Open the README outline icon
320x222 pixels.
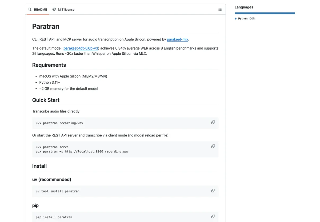tap(220, 9)
